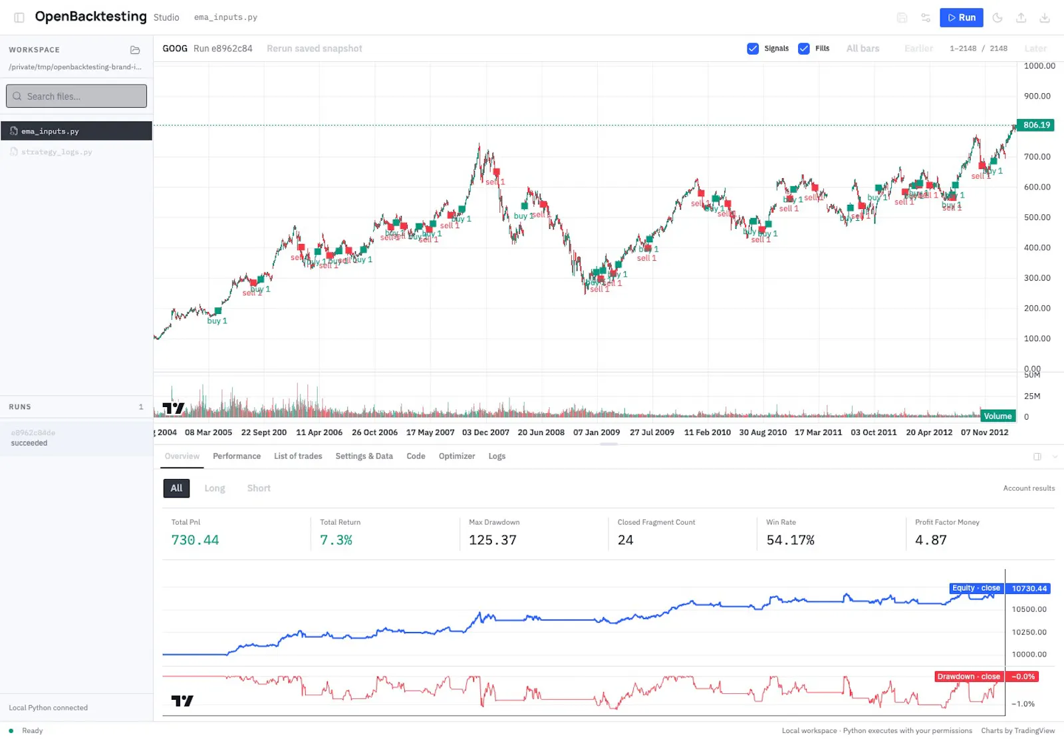Click the Total Pnl value 730.44
This screenshot has width=1064, height=739.
pyautogui.click(x=195, y=540)
